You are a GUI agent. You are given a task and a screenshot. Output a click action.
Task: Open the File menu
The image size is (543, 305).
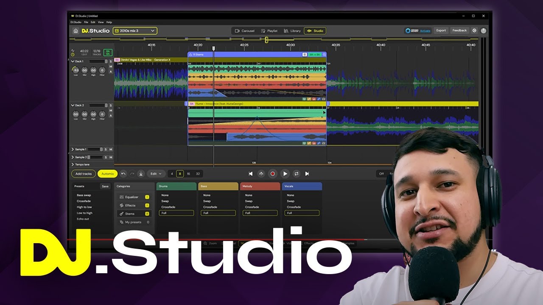coord(86,22)
